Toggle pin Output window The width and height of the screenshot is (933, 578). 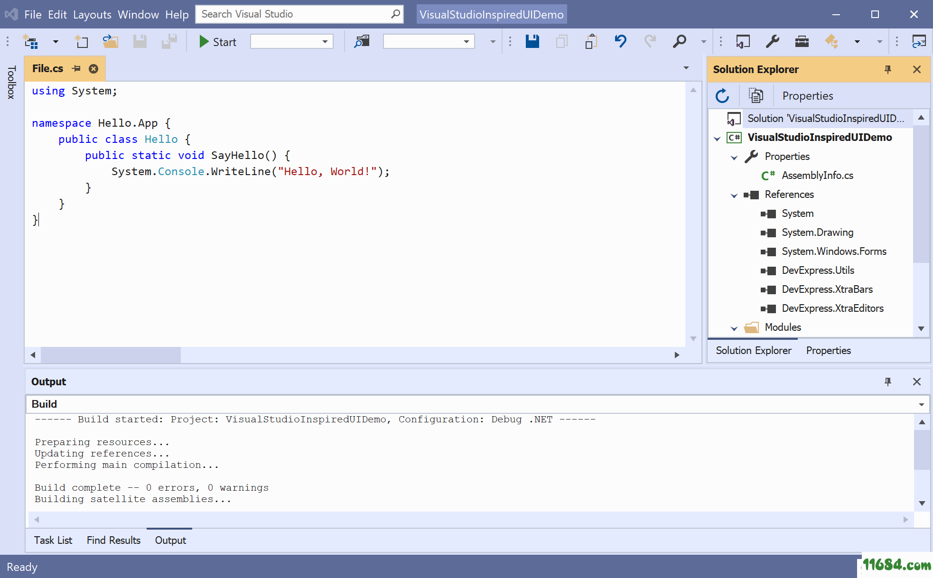[x=888, y=382]
